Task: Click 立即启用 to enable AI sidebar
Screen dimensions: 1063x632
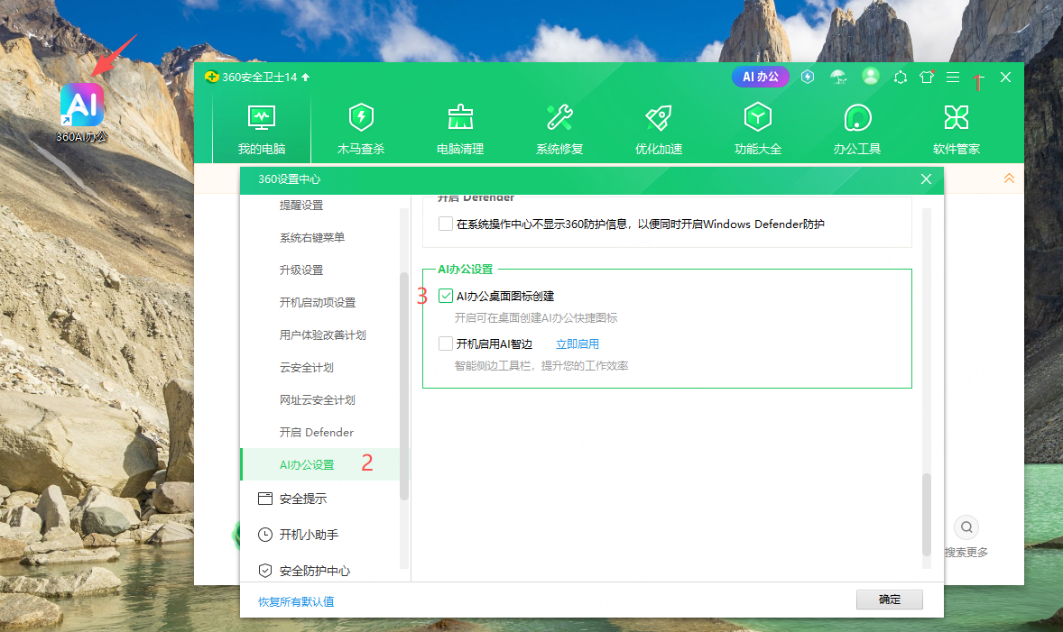Action: (x=578, y=343)
